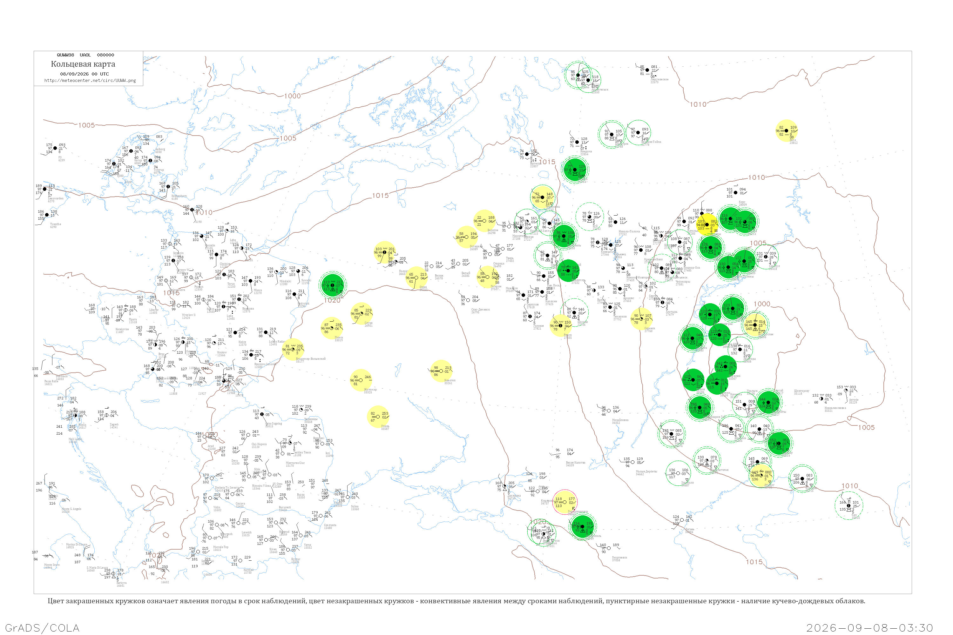Select the yellow Uman station marker
Image resolution: width=953 pixels, height=635 pixels.
tap(378, 417)
